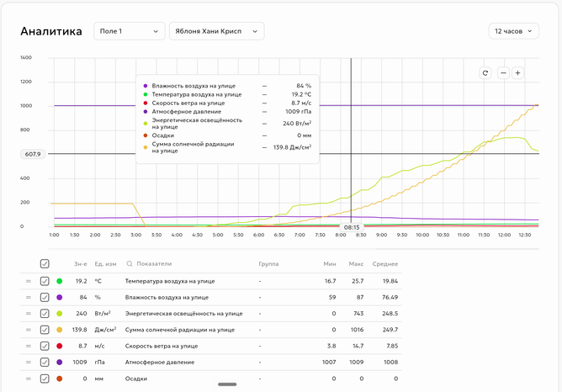Click the orange color dot for Сумма солнечной радиации
The image size is (562, 392).
[60, 330]
